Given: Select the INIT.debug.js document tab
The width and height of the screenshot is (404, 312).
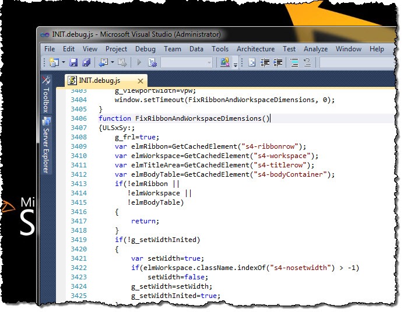Looking at the screenshot, I should click(100, 80).
